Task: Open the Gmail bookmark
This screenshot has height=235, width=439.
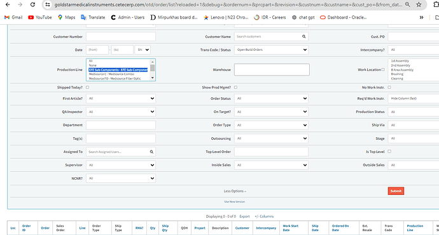Action: pyautogui.click(x=13, y=17)
